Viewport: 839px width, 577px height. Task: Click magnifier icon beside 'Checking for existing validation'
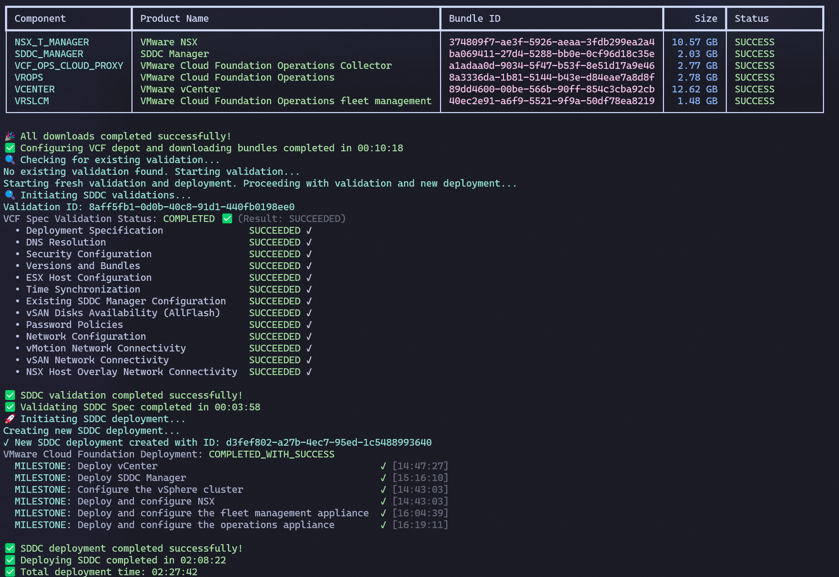10,160
